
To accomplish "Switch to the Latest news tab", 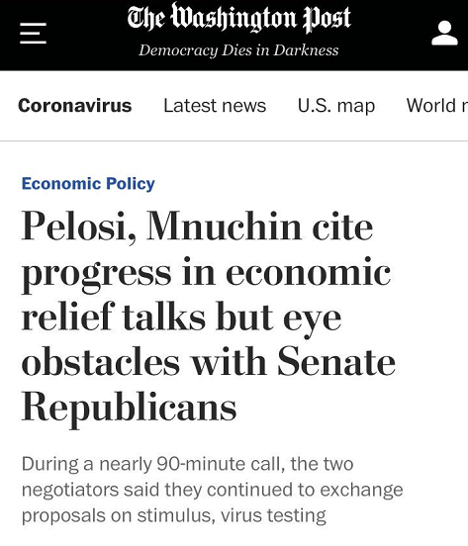I will 215,106.
